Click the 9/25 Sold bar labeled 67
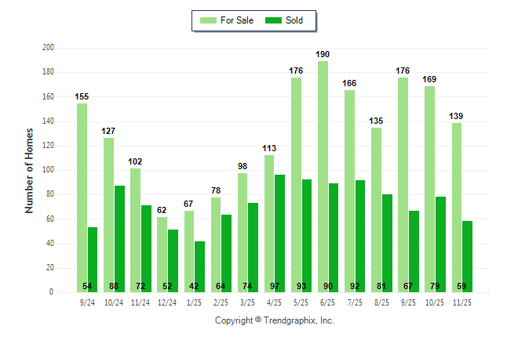The width and height of the screenshot is (507, 340). 414,251
